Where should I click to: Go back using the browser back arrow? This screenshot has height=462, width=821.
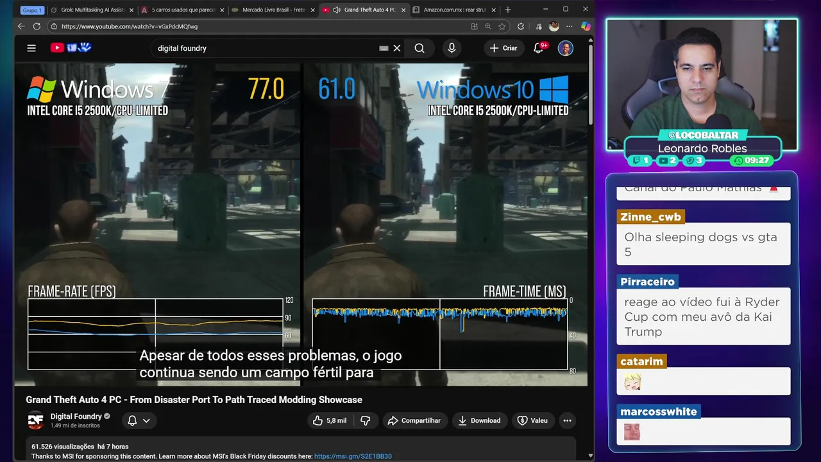click(x=21, y=26)
